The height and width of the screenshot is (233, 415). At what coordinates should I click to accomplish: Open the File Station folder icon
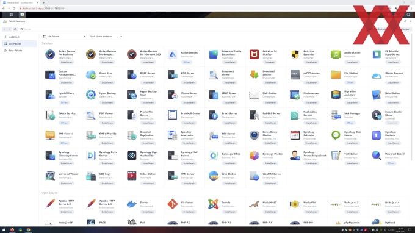coord(336,74)
